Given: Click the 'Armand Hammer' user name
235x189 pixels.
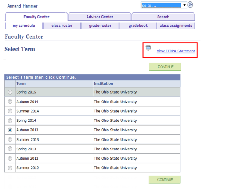Looking at the screenshot, I should point(22,6).
